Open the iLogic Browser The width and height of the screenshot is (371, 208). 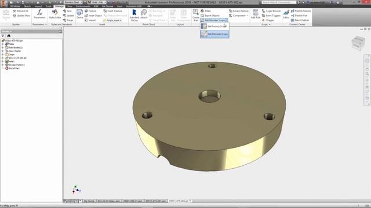click(271, 11)
